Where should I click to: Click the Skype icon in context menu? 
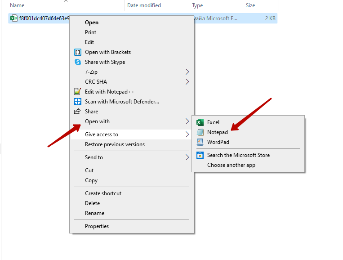point(78,62)
